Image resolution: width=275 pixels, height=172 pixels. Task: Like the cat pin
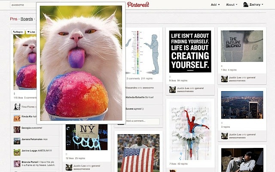tap(31, 32)
